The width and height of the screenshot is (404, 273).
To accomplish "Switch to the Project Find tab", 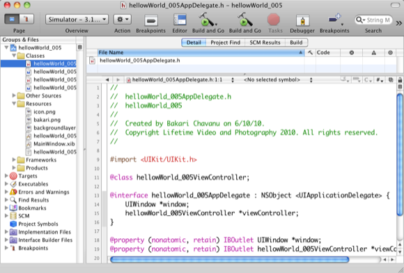I will (226, 42).
